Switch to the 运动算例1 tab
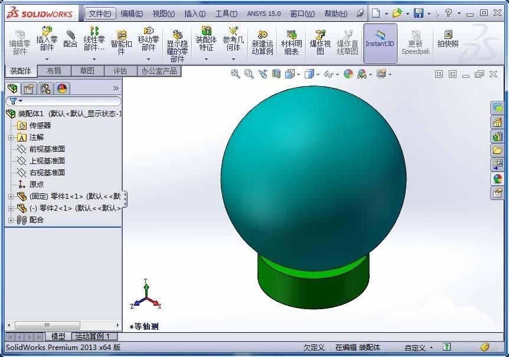This screenshot has width=509, height=357. tap(93, 336)
